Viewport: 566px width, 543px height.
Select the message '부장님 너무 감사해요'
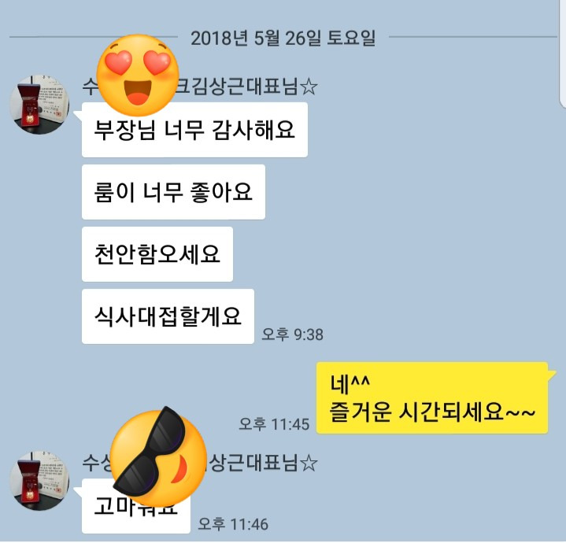[194, 130]
